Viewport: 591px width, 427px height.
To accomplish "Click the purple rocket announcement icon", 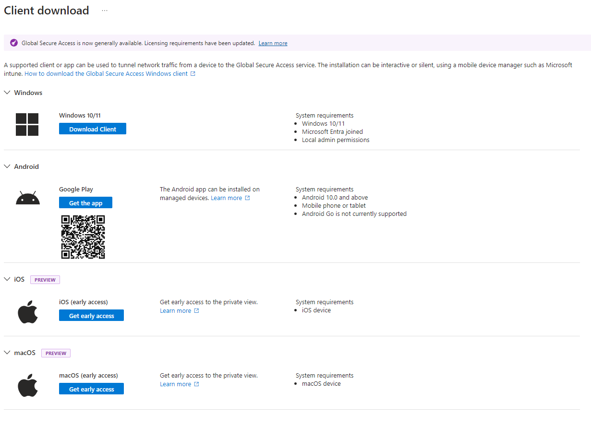I will point(14,43).
